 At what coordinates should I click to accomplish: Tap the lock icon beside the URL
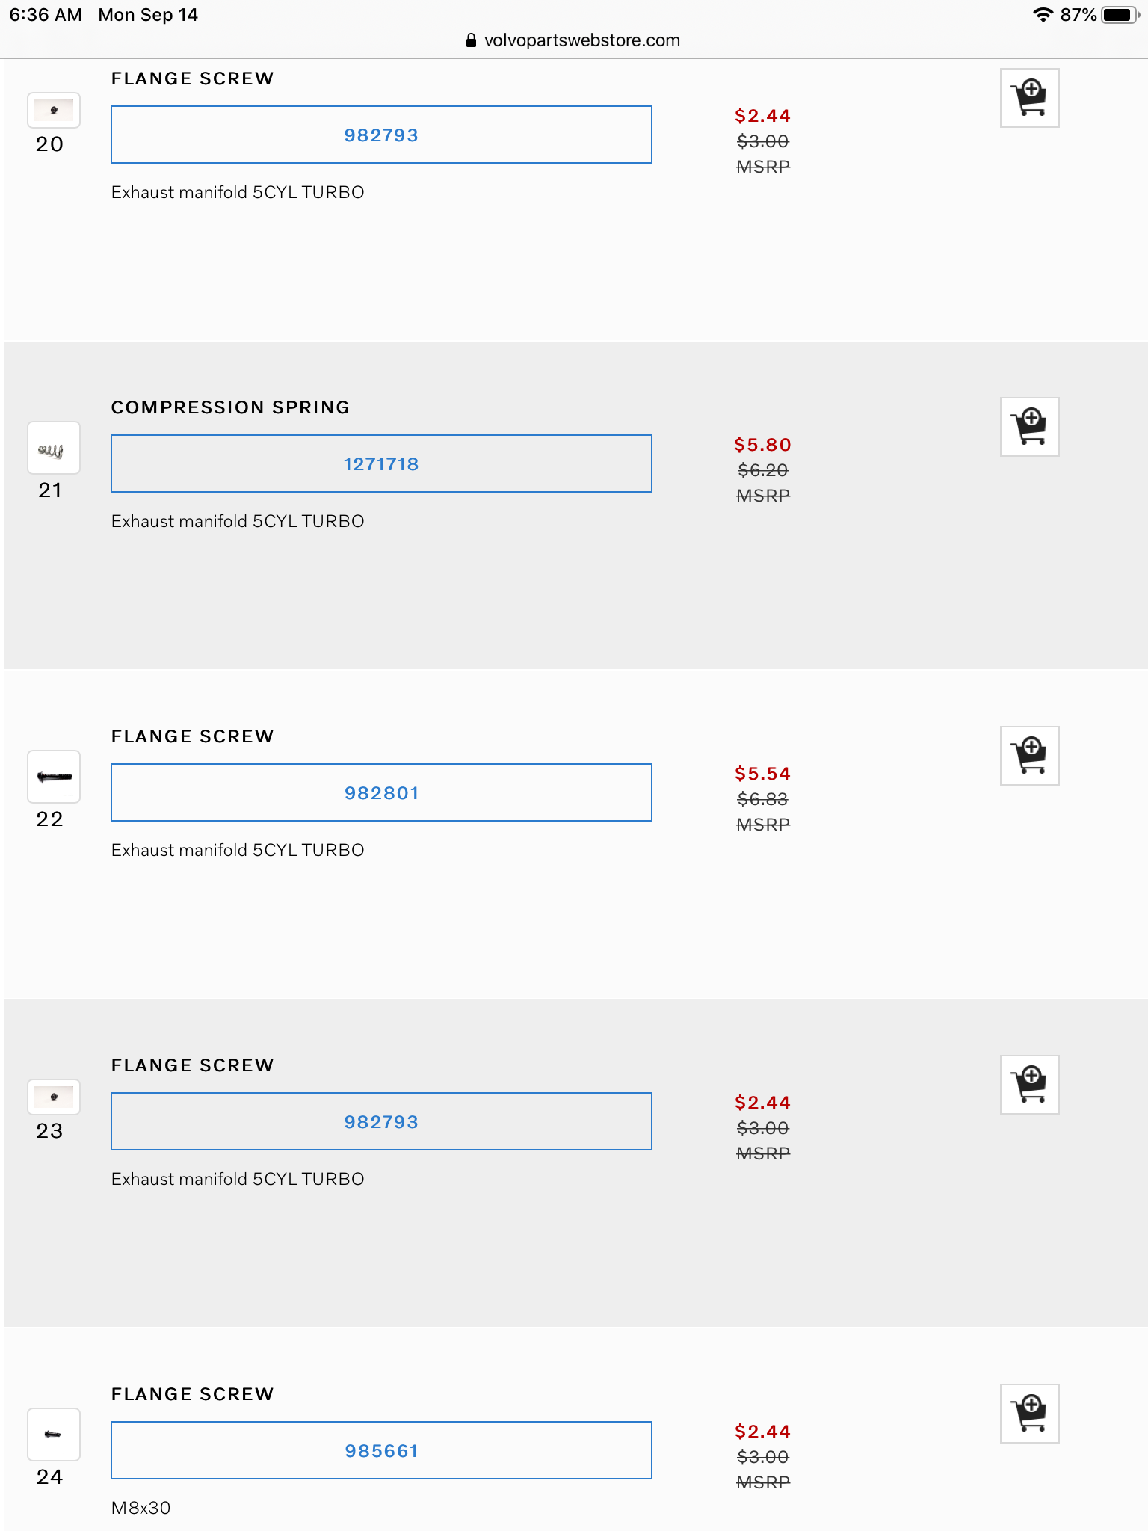pyautogui.click(x=471, y=40)
